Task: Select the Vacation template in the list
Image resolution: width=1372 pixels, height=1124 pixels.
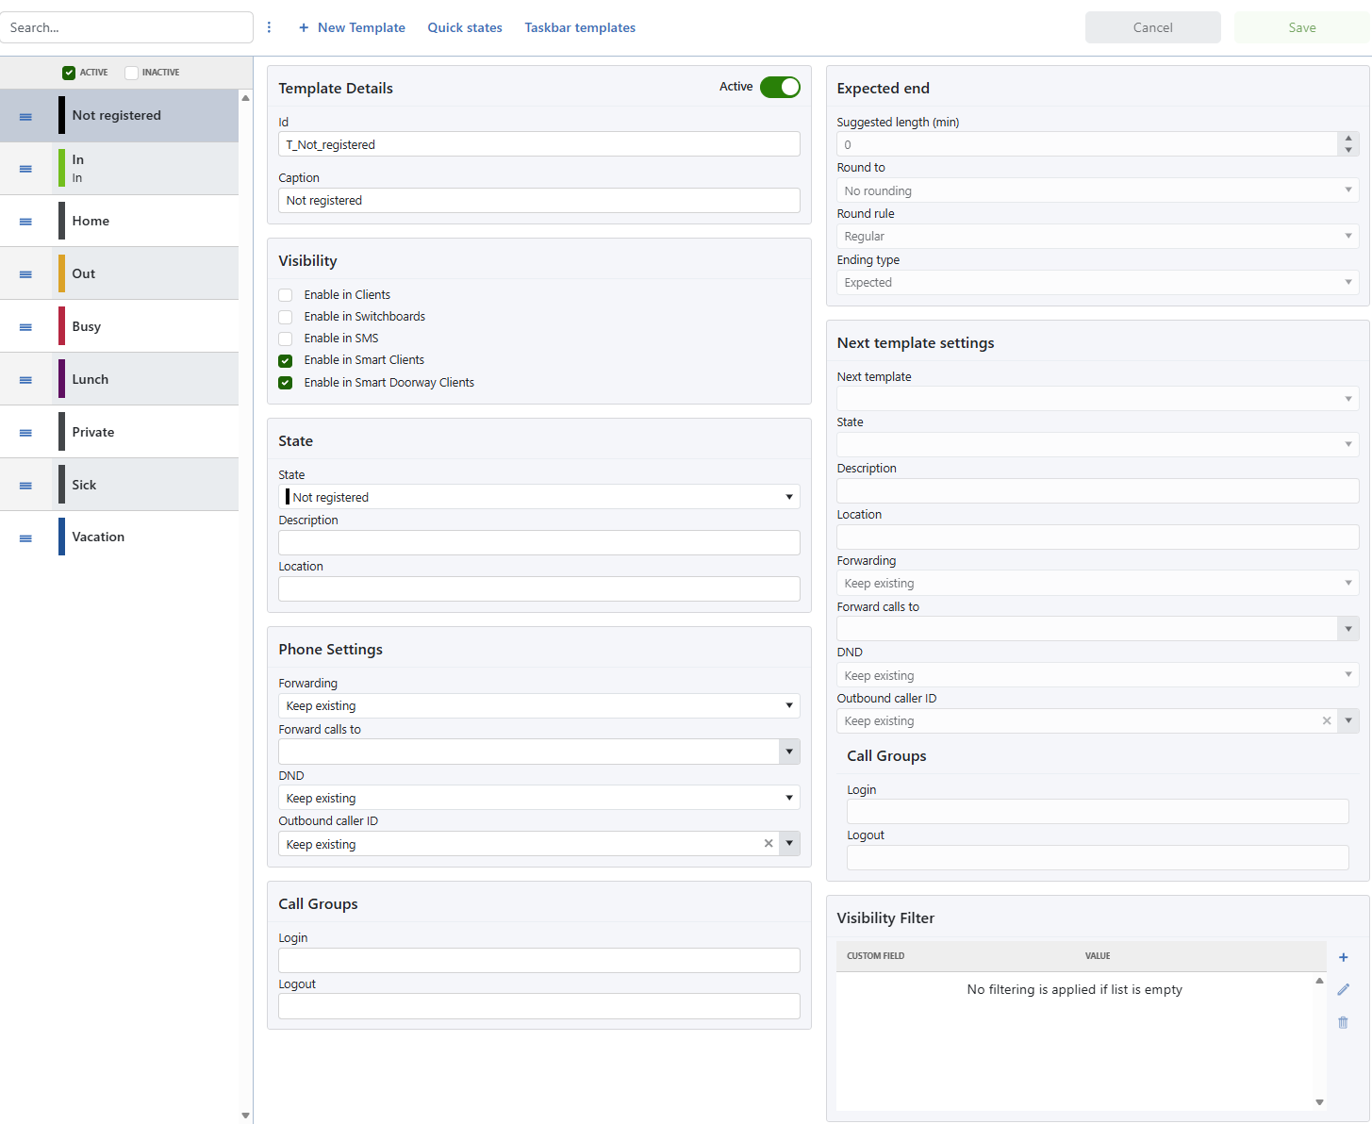Action: click(119, 537)
